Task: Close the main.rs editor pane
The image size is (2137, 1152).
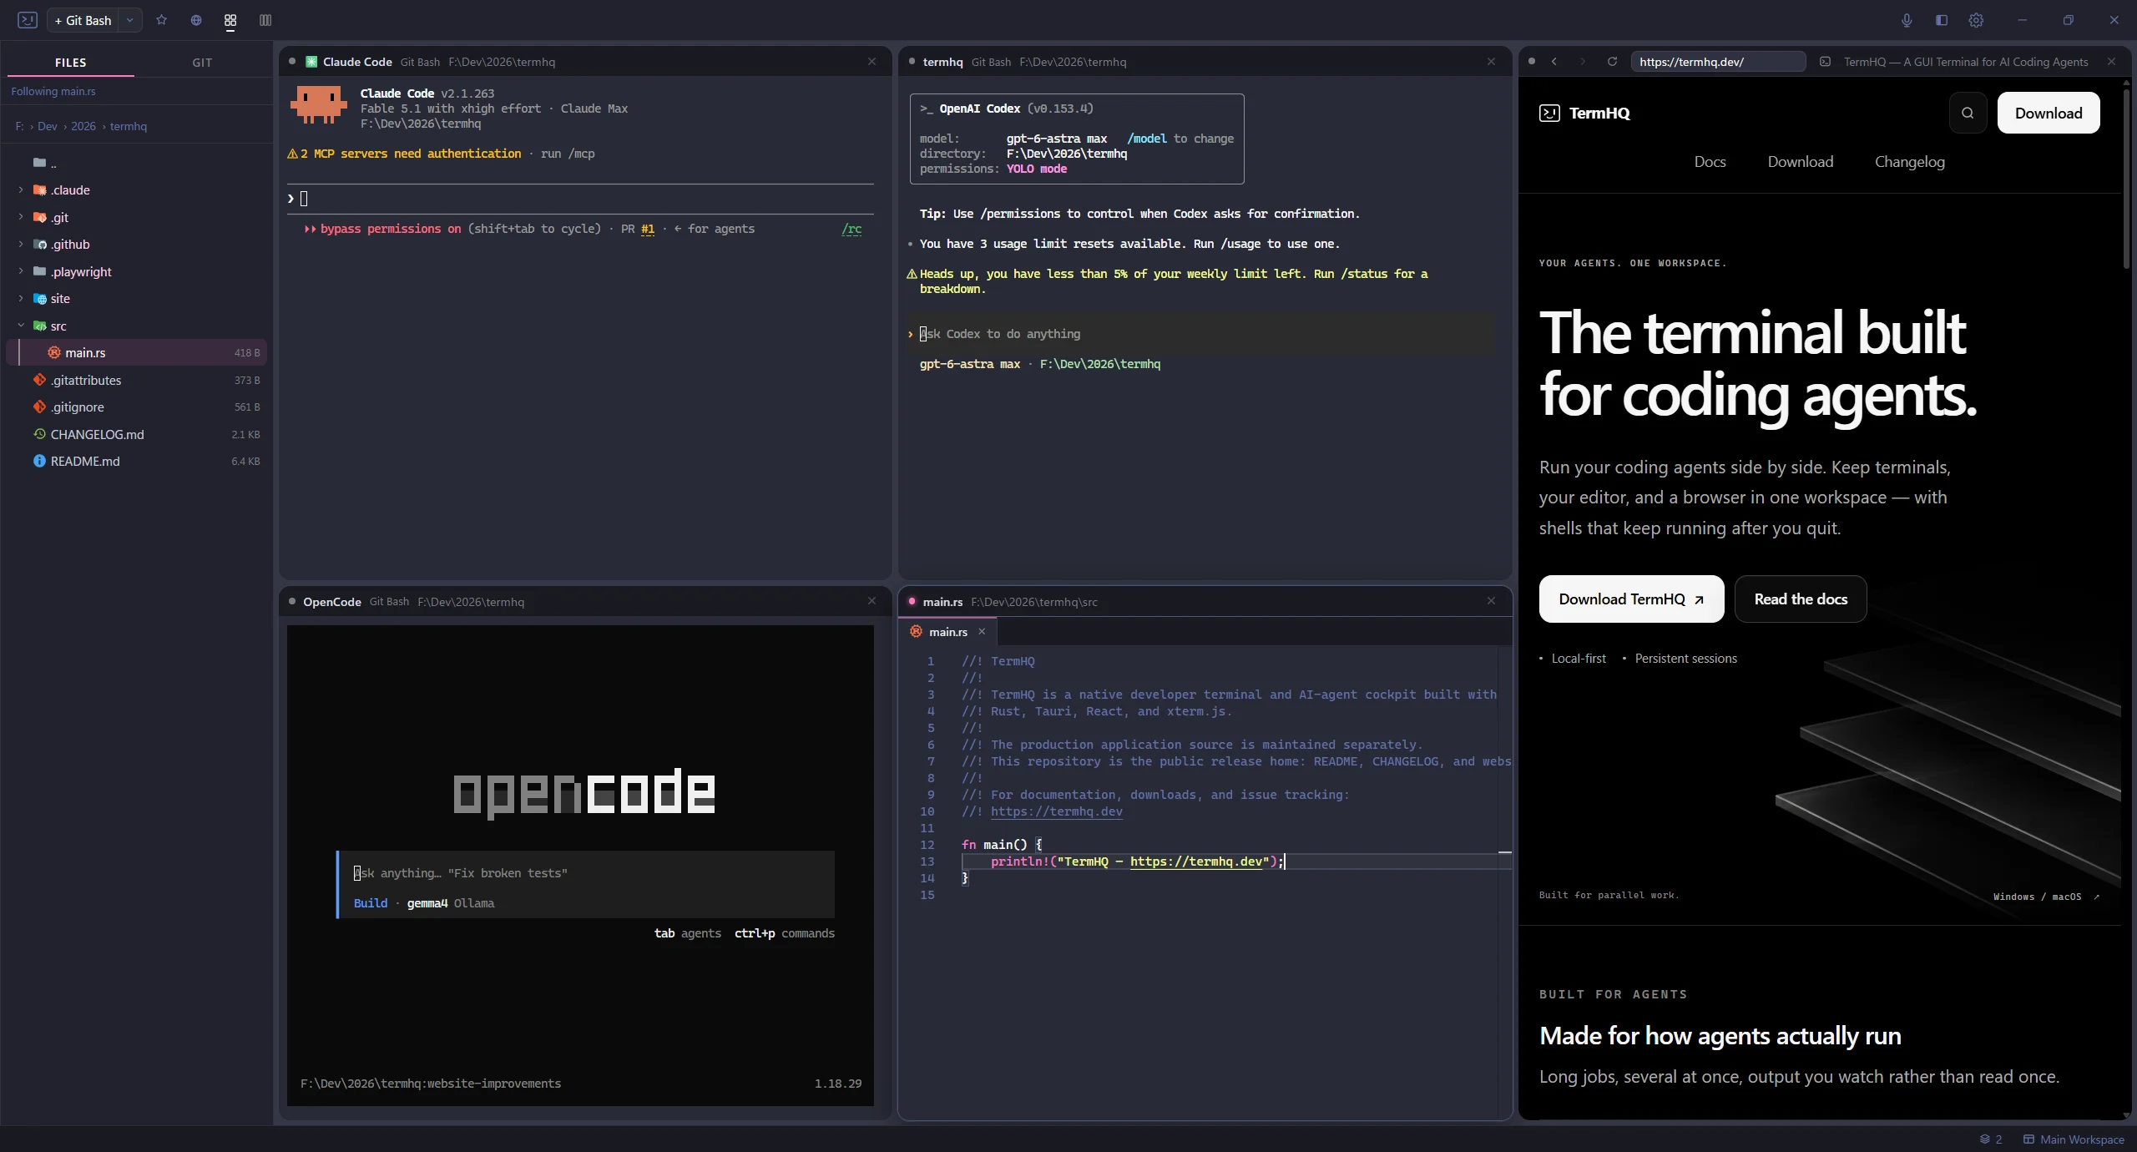Action: point(1491,601)
